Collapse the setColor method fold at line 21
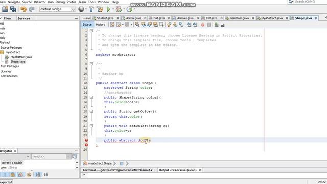 coord(91,126)
